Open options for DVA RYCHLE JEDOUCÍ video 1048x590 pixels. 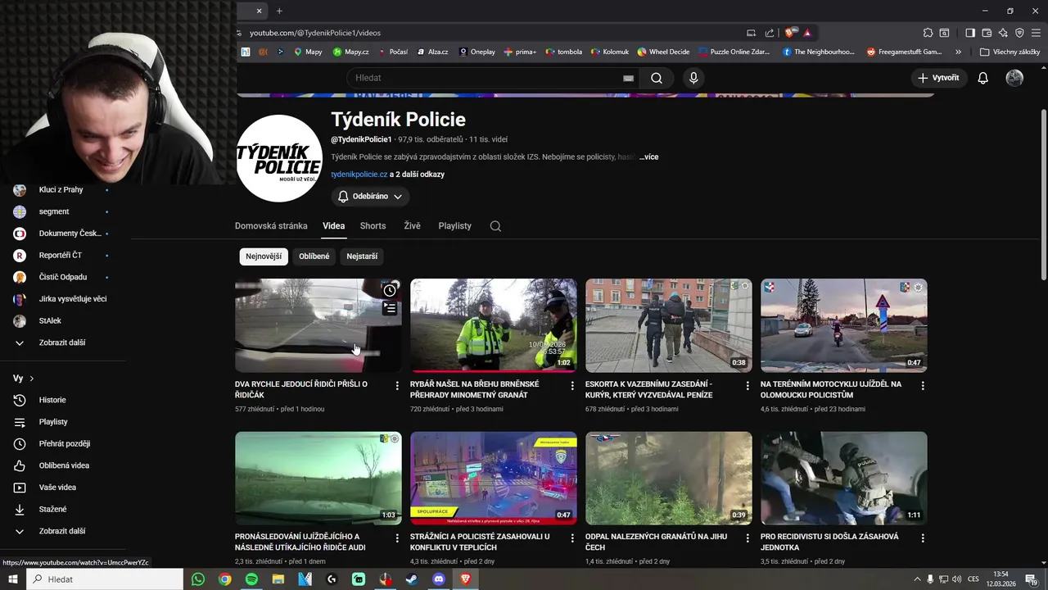397,385
